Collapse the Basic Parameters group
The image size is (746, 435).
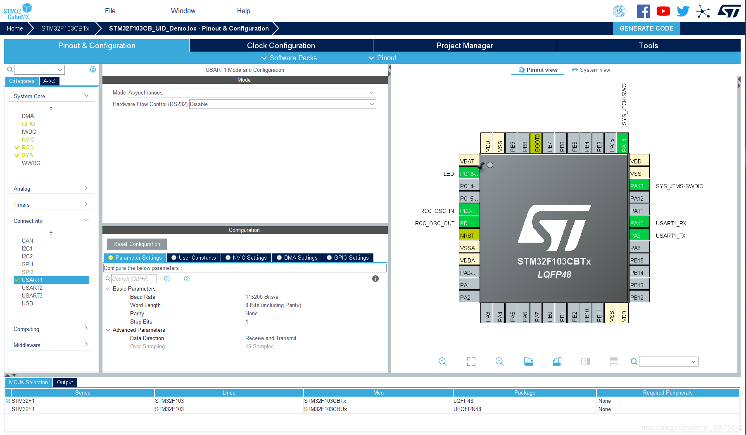tap(108, 288)
